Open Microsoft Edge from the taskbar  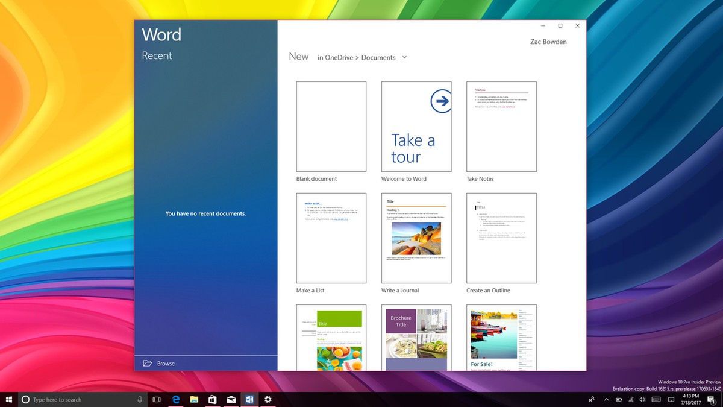pyautogui.click(x=175, y=399)
